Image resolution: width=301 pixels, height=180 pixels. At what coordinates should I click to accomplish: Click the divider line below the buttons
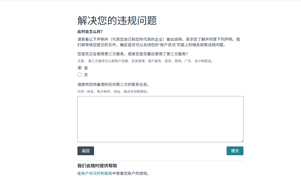pyautogui.click(x=160, y=161)
